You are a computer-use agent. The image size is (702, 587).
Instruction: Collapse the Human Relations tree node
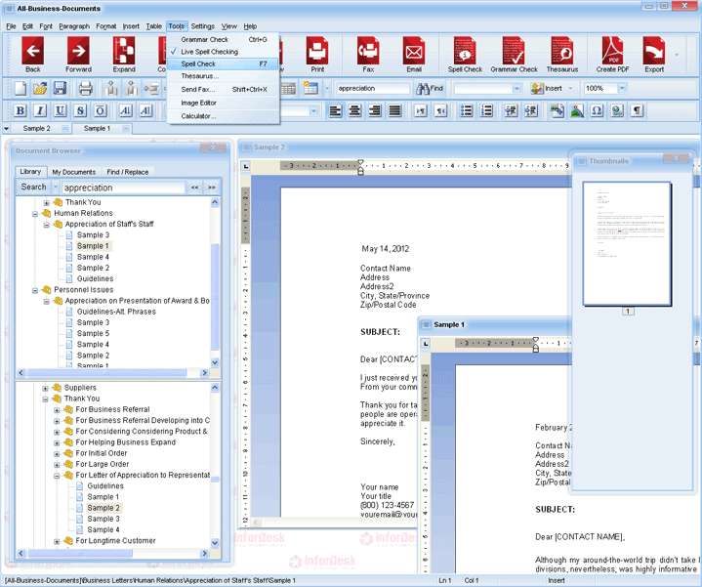tap(35, 214)
